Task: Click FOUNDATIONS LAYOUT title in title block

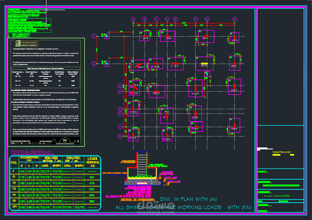Action: coord(282,152)
